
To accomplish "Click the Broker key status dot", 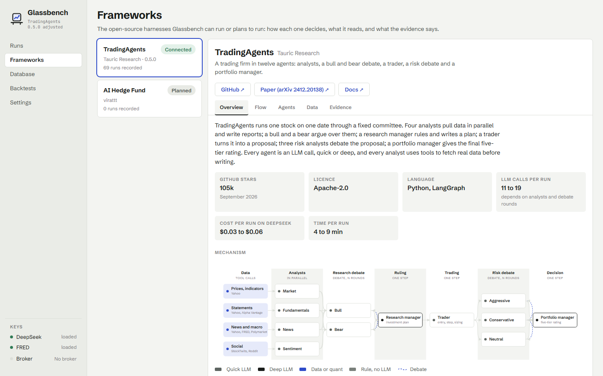I will (12, 358).
